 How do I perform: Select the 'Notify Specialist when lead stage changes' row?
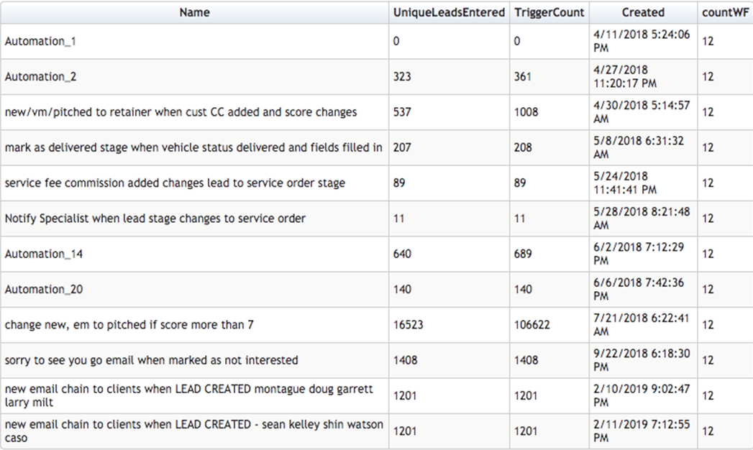[155, 219]
